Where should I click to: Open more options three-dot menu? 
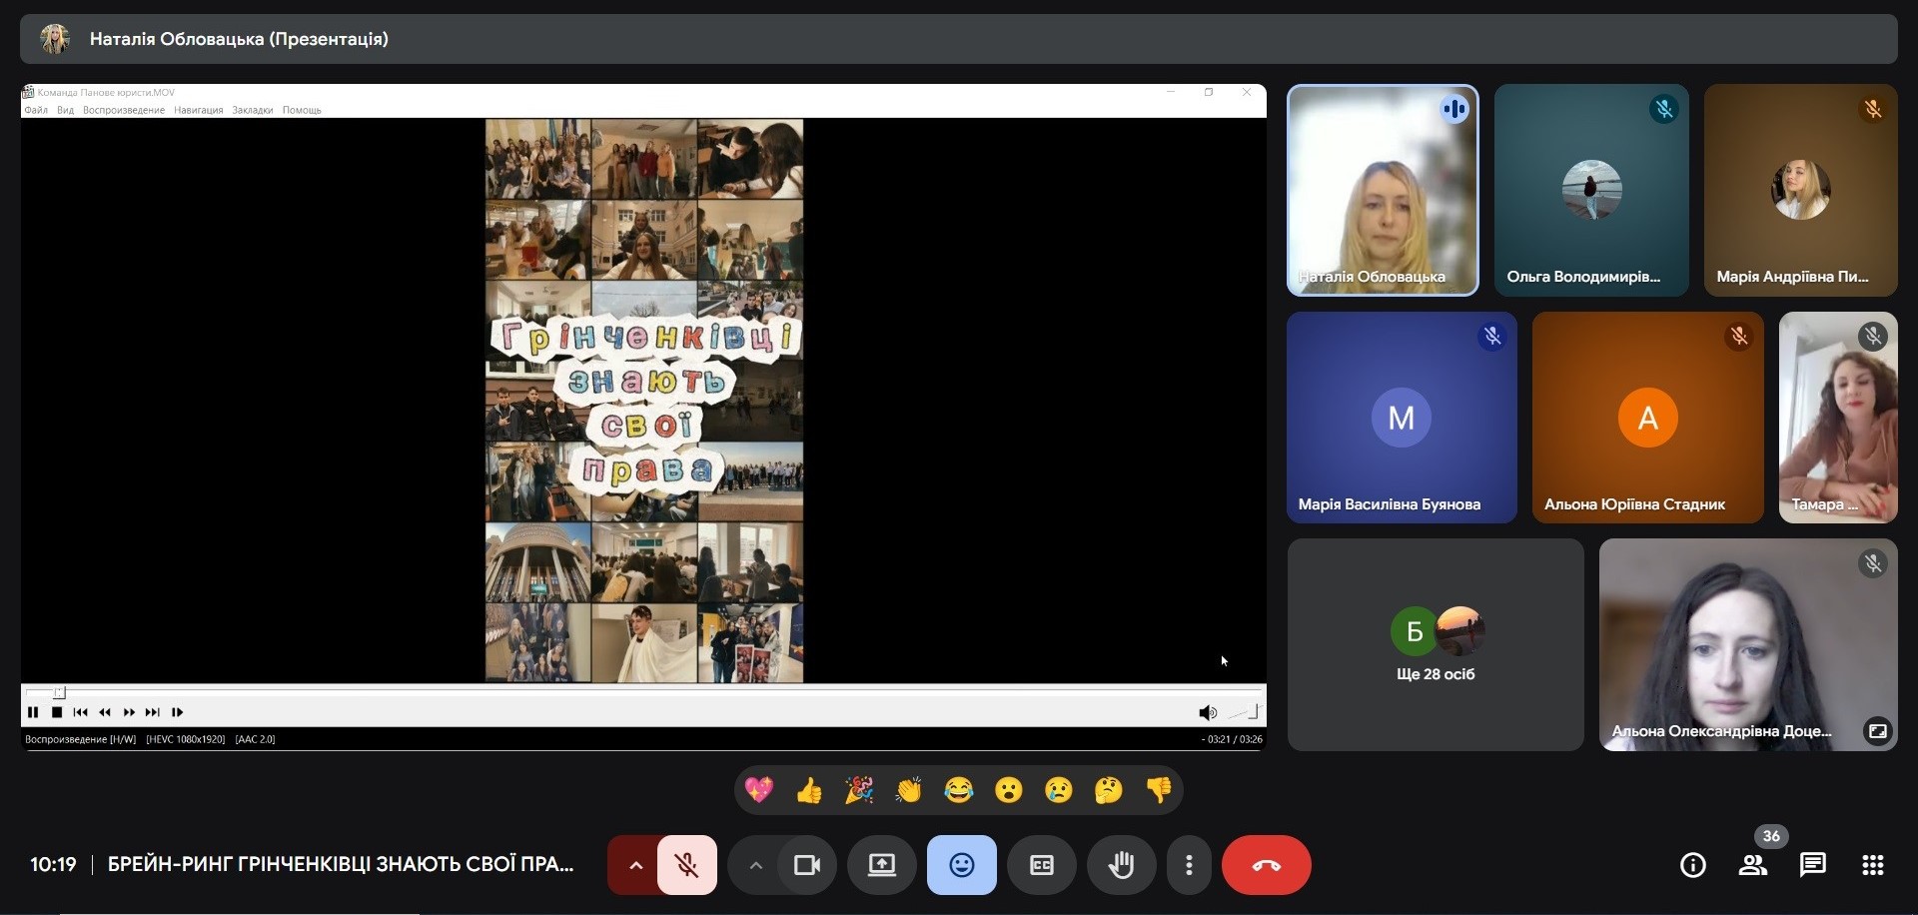pos(1189,865)
